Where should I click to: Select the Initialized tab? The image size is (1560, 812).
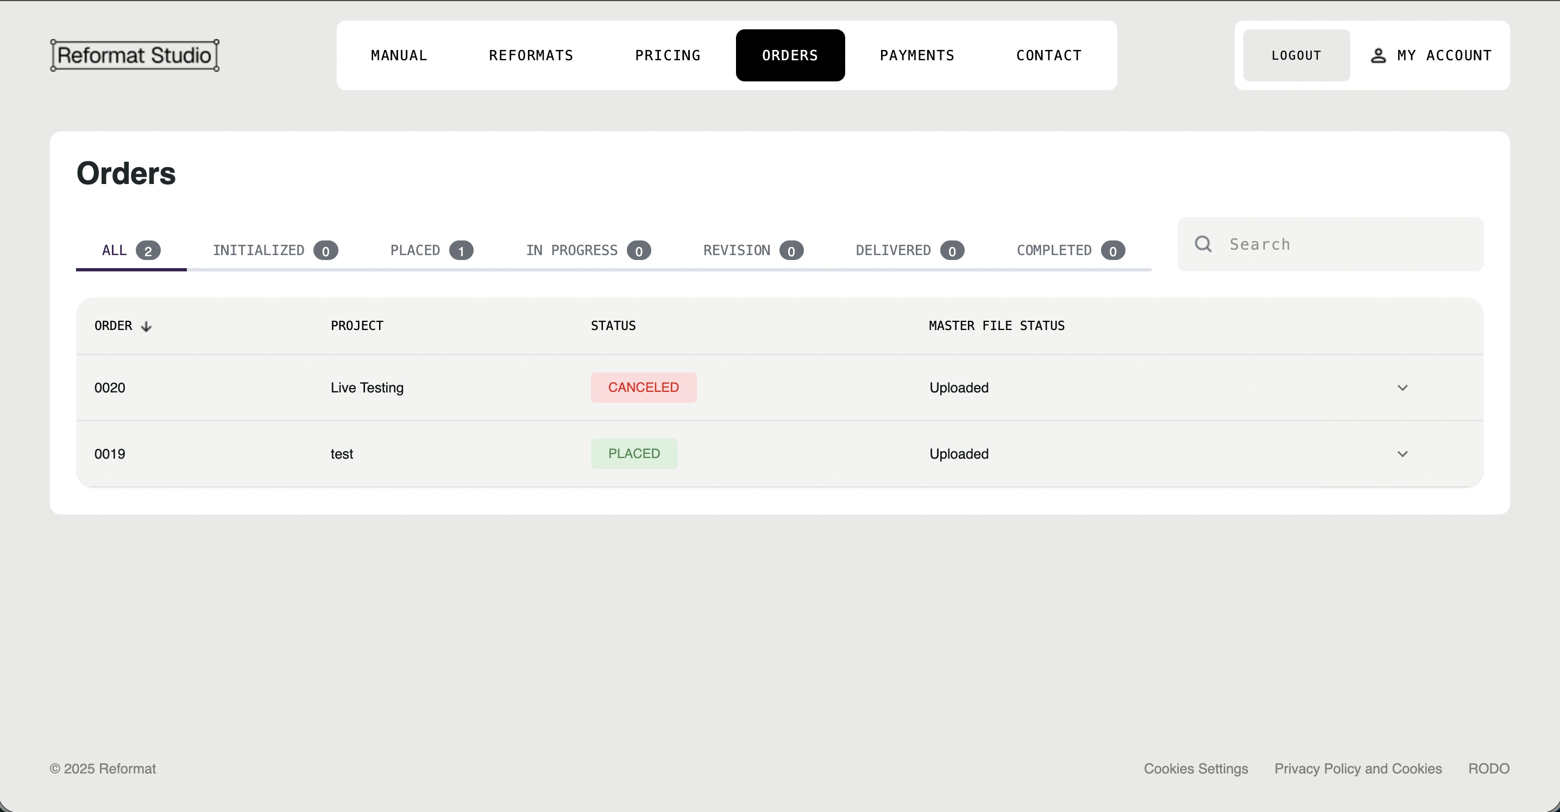[x=275, y=251]
